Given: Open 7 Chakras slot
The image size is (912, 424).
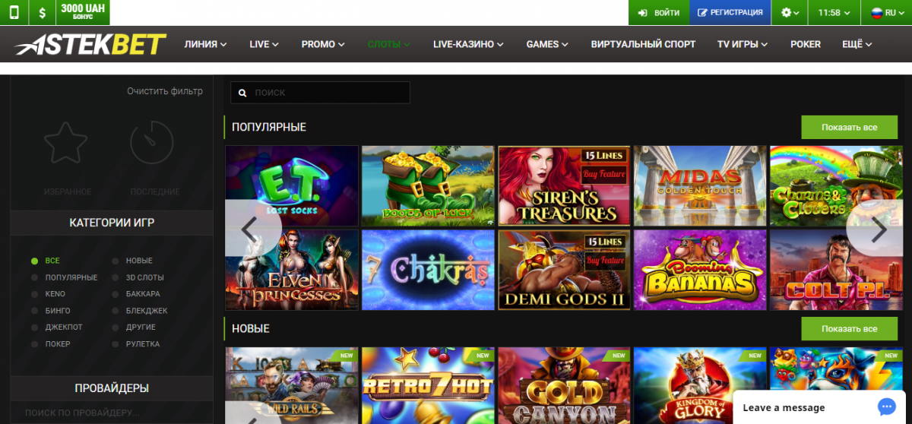Looking at the screenshot, I should coord(428,270).
